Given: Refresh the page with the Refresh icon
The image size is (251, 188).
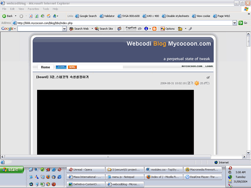Looking at the screenshot, I should tap(37, 16).
